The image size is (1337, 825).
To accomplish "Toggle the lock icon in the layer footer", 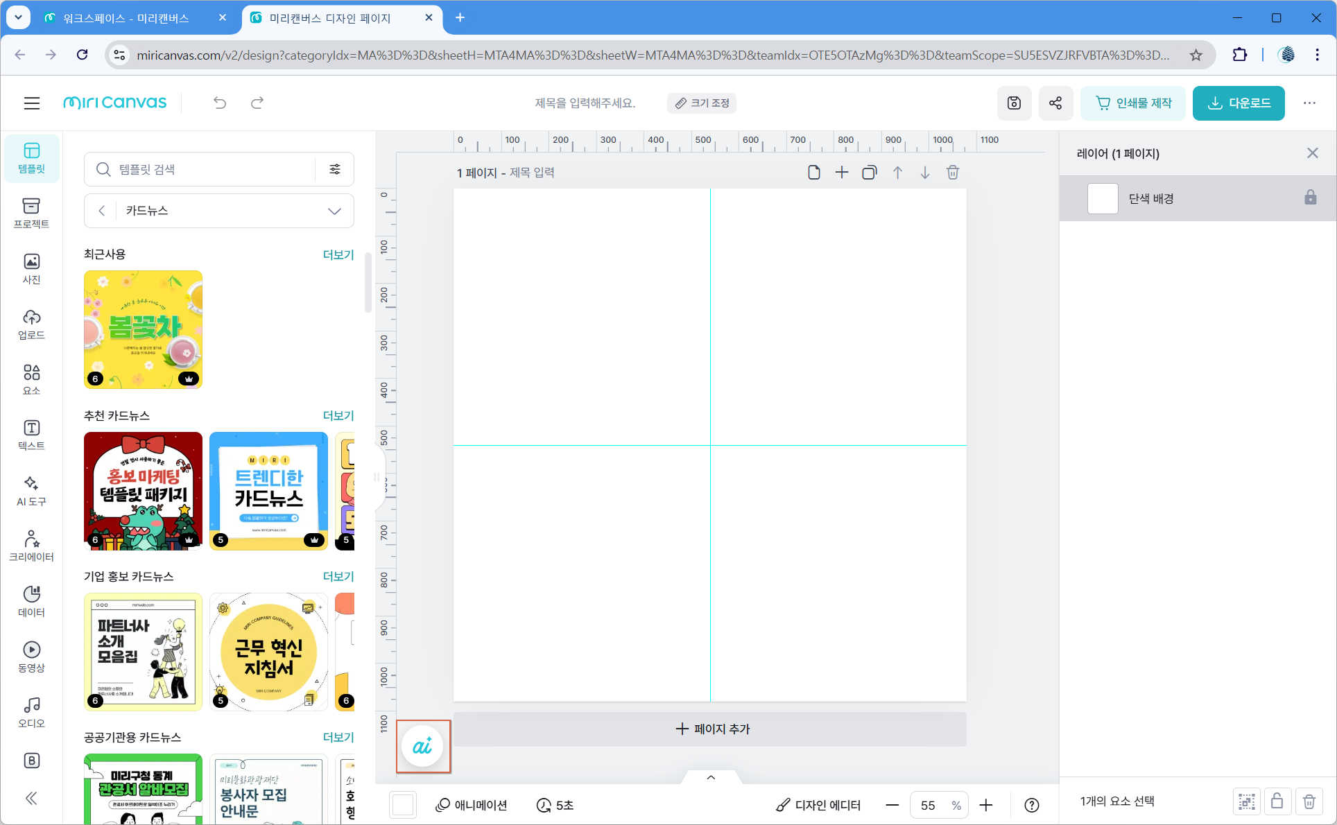I will tap(1277, 802).
